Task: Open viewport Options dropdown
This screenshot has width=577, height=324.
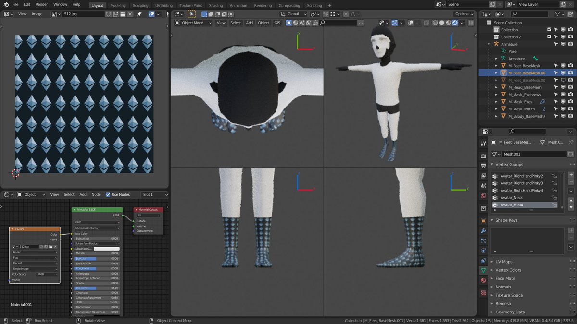Action: point(464,14)
